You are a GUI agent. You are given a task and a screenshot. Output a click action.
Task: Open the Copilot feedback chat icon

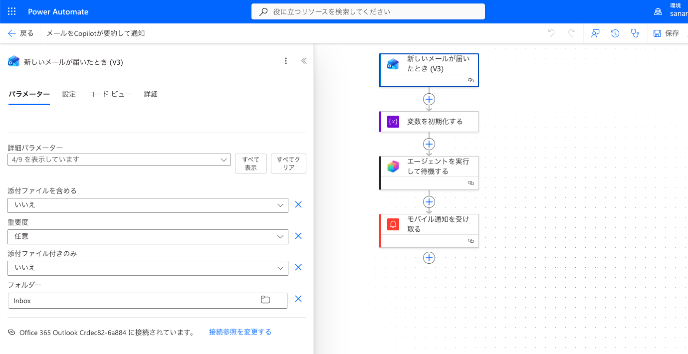point(595,33)
